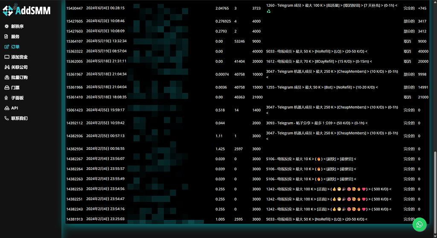
Task: Click order ID 14381913
Action: (x=74, y=219)
